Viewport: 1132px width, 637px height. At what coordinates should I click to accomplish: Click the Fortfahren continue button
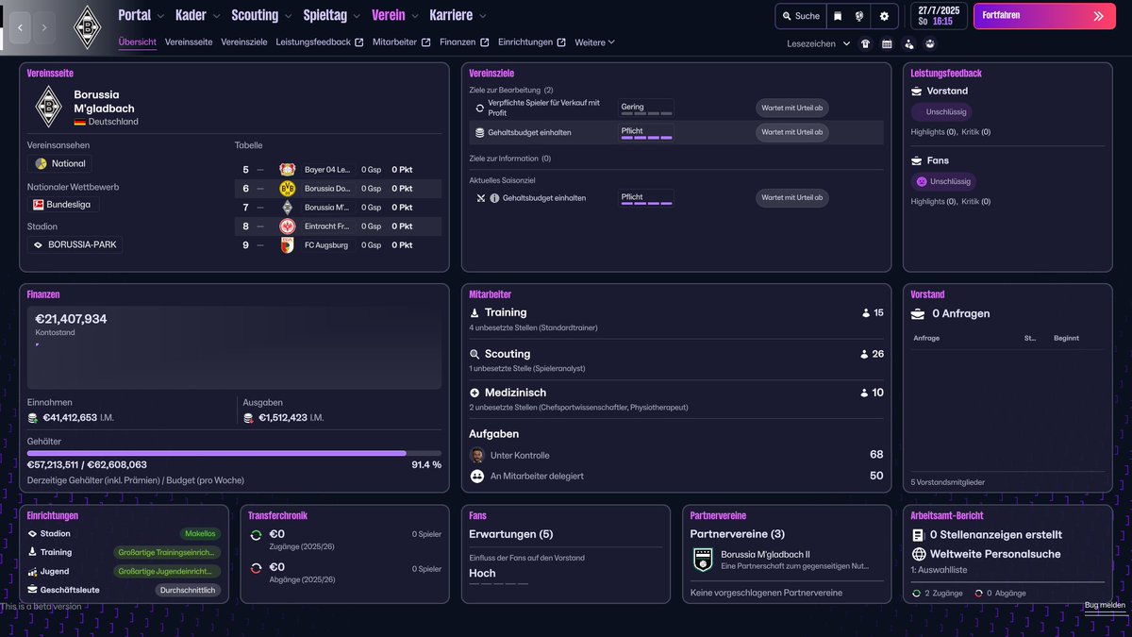[1044, 16]
